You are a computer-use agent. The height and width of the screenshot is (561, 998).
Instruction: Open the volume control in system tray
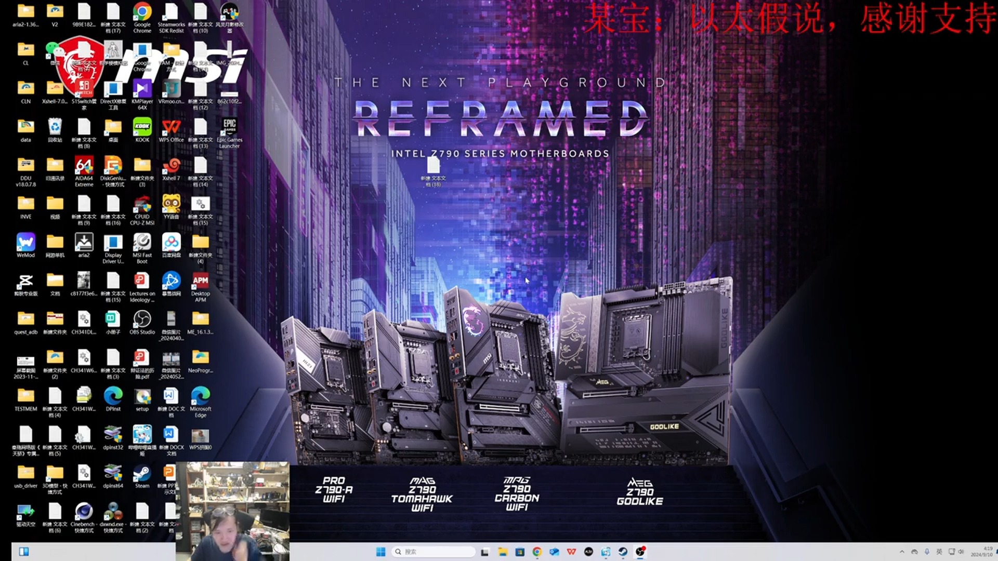961,552
